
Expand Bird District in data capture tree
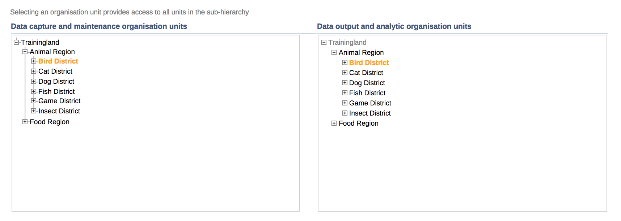click(34, 61)
